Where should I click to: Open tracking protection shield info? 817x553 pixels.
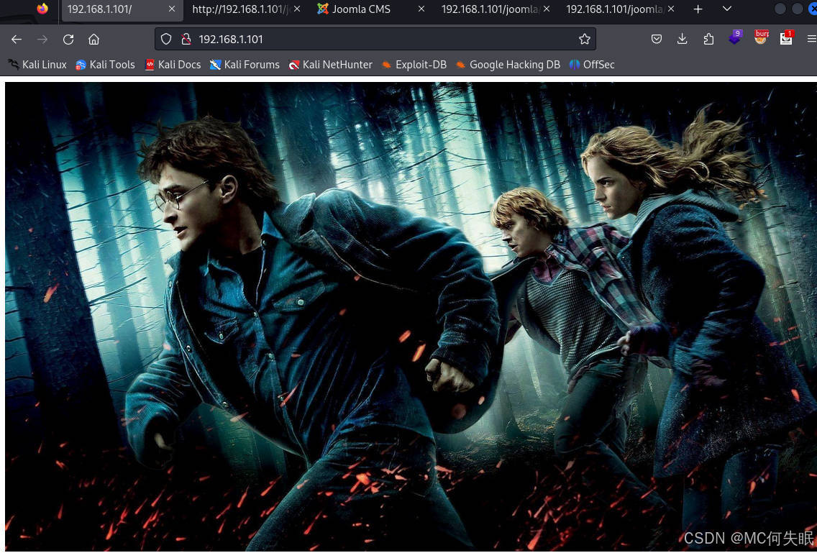pyautogui.click(x=165, y=39)
